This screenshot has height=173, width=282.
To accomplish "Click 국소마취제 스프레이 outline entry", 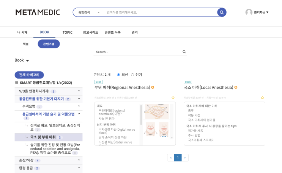I will pos(201,140).
